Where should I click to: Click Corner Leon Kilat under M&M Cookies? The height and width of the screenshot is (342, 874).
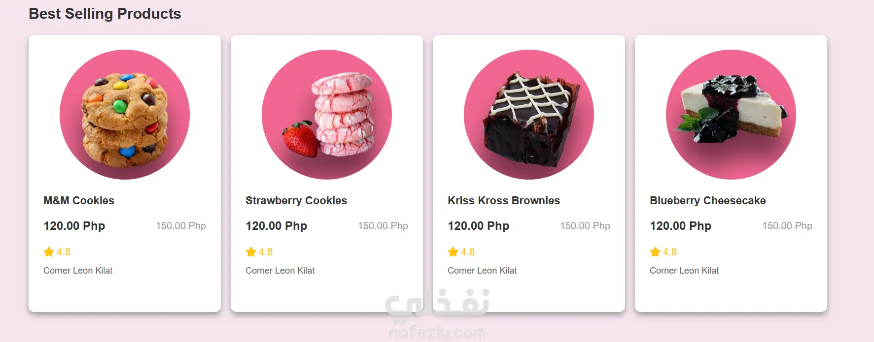click(x=78, y=271)
